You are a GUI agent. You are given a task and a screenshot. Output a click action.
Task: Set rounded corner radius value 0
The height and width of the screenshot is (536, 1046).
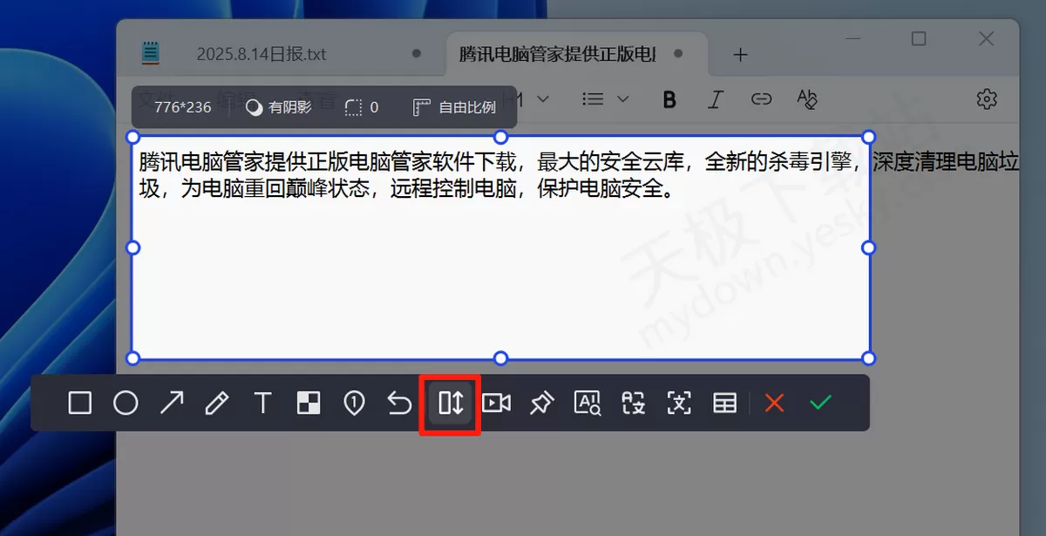pos(362,107)
